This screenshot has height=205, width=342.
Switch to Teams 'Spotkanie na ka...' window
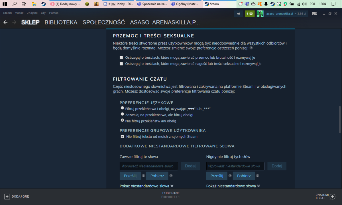(x=152, y=4)
